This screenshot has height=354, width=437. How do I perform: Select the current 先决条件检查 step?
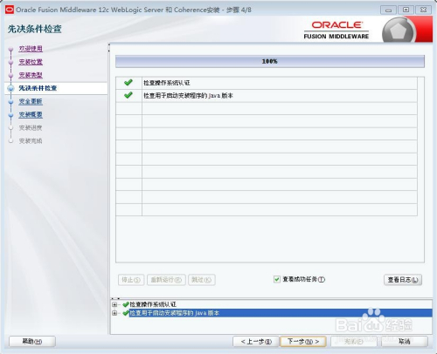pos(38,88)
